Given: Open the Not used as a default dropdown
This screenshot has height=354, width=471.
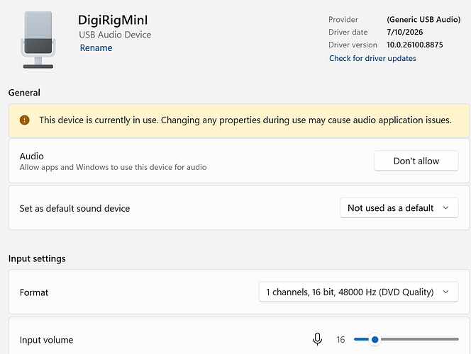Looking at the screenshot, I should (399, 207).
